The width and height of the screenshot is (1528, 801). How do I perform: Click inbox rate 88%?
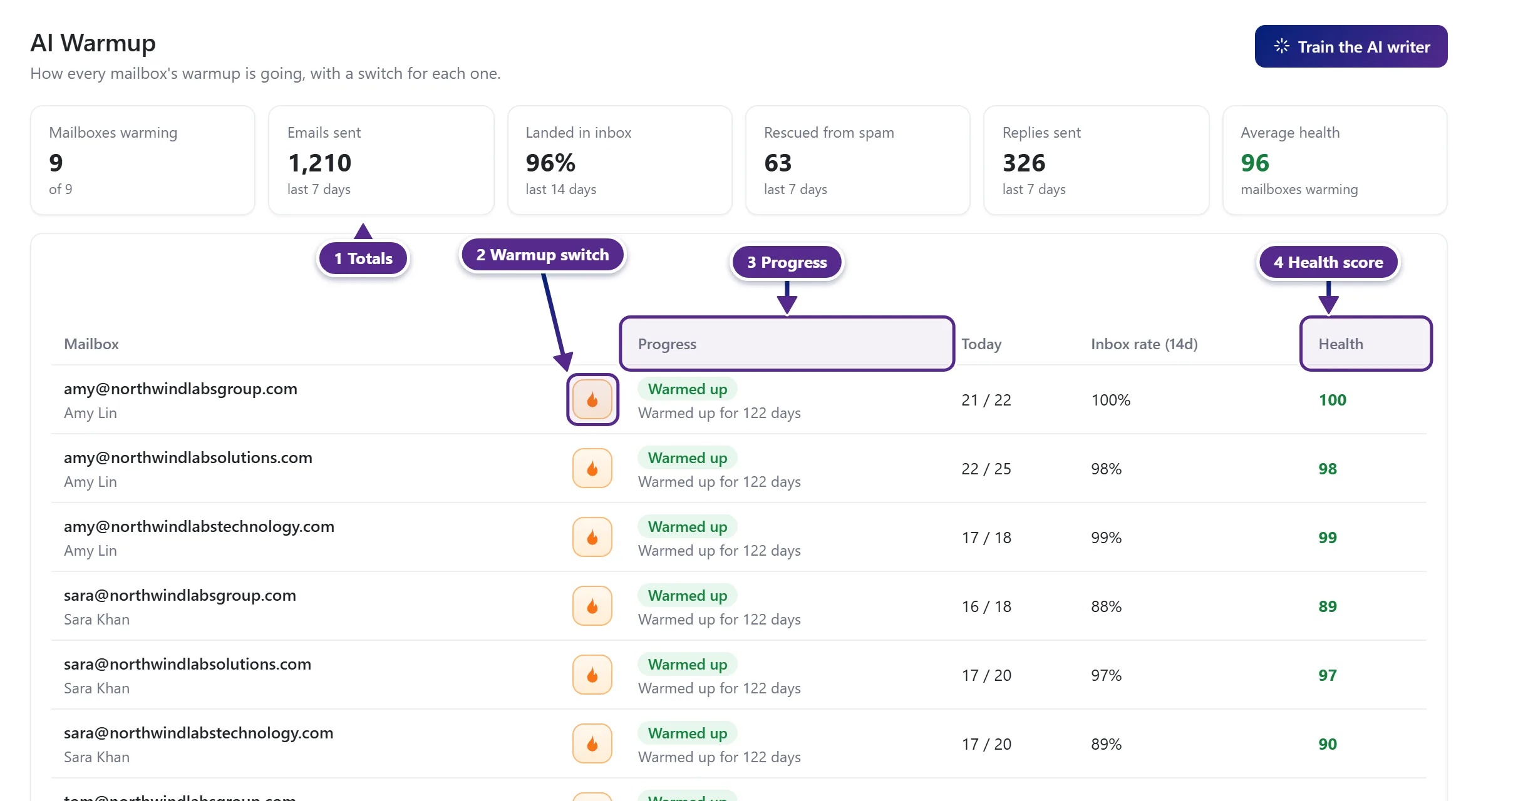point(1106,606)
